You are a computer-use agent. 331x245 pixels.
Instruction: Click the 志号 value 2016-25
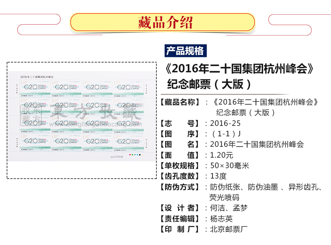226,123
